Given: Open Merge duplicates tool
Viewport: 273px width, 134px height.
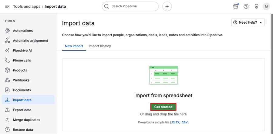Looking at the screenshot, I should 26,120.
